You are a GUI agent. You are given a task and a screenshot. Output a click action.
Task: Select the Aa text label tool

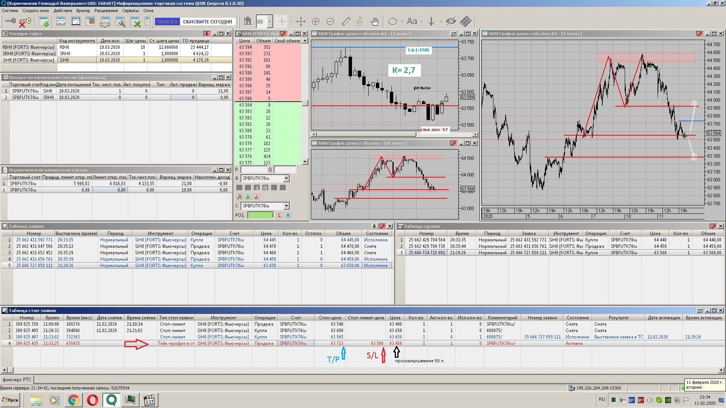pos(412,22)
